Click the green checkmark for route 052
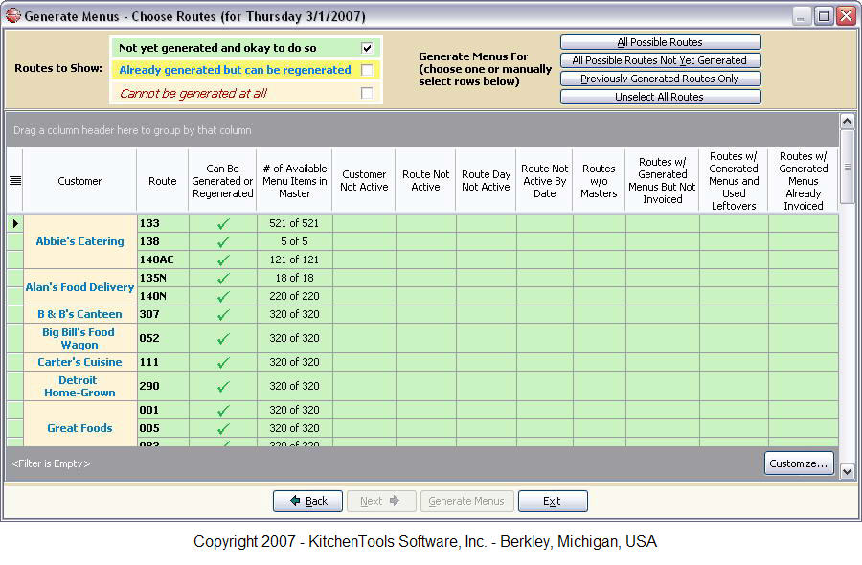 click(x=223, y=339)
